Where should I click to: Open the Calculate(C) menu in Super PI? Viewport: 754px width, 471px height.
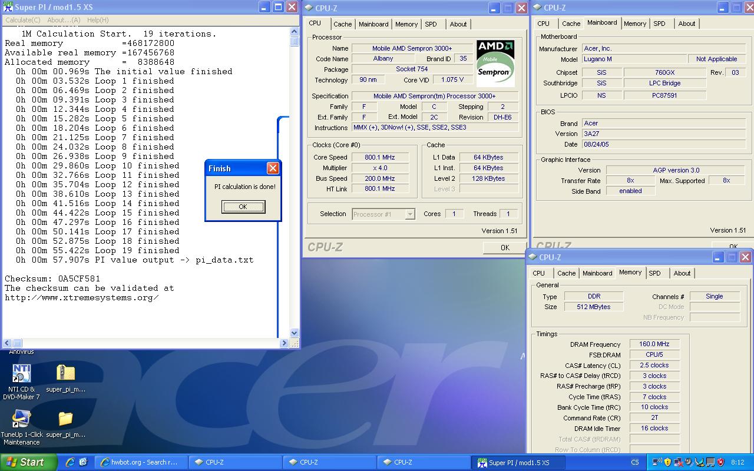pyautogui.click(x=22, y=20)
